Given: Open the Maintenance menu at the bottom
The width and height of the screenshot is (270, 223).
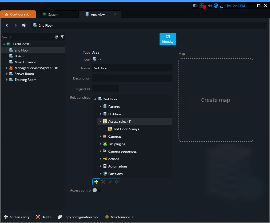Looking at the screenshot, I should [x=119, y=217].
